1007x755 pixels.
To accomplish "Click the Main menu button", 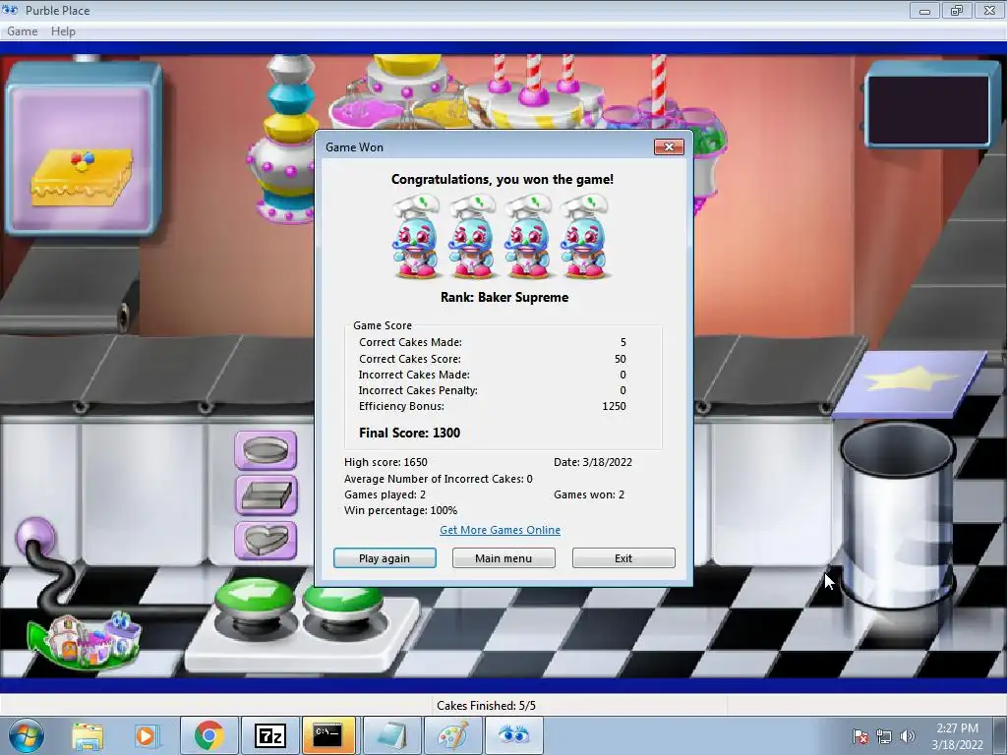I will click(503, 558).
